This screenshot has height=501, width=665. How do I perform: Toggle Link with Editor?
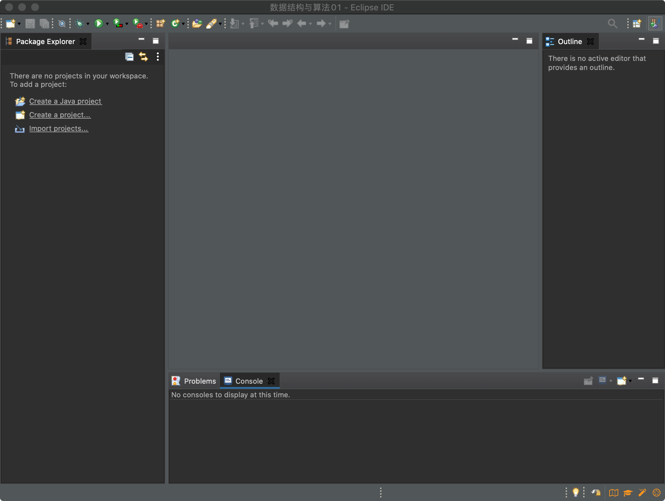coord(143,57)
